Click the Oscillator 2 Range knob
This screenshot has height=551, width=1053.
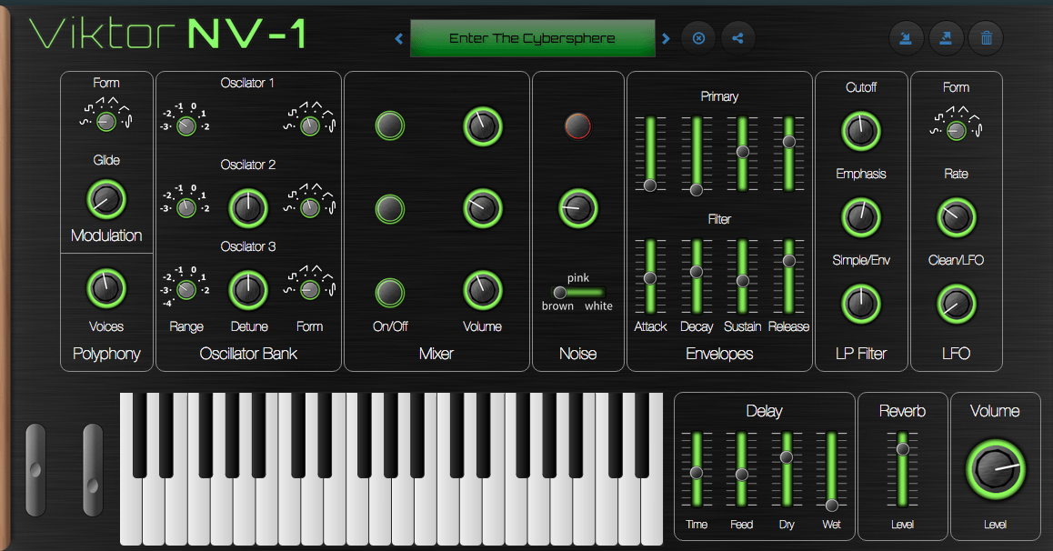(x=186, y=208)
